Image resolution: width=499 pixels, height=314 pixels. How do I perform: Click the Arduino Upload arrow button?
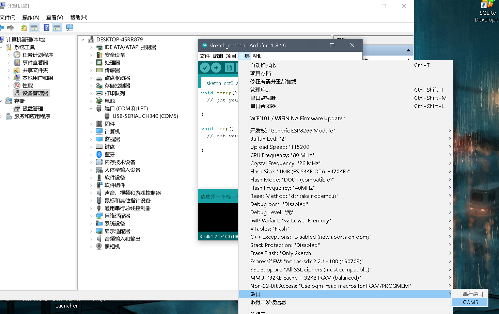pos(216,68)
